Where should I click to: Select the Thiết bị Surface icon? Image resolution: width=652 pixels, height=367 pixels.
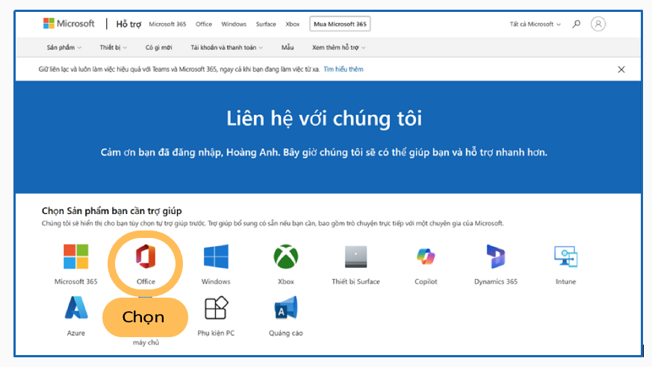(x=356, y=257)
